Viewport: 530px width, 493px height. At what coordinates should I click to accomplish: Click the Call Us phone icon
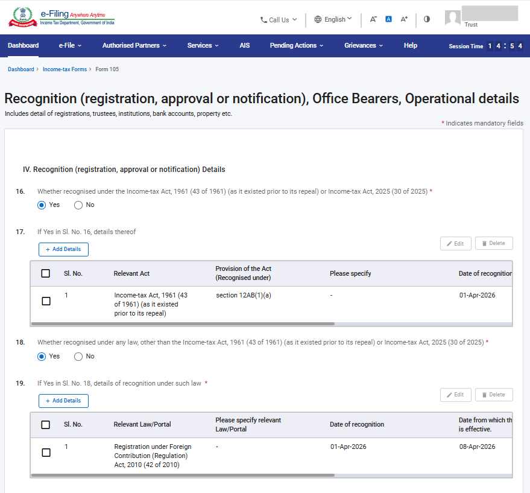[x=263, y=20]
